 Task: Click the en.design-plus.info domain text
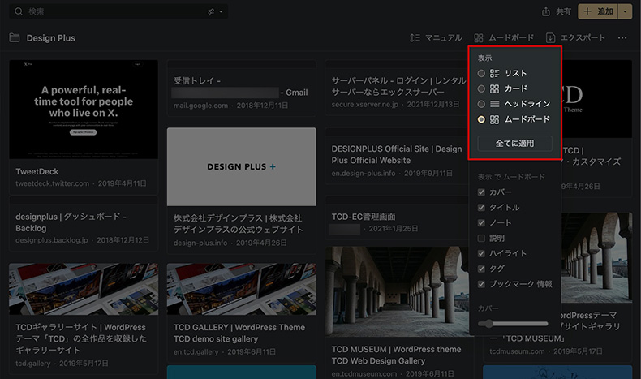click(x=364, y=174)
